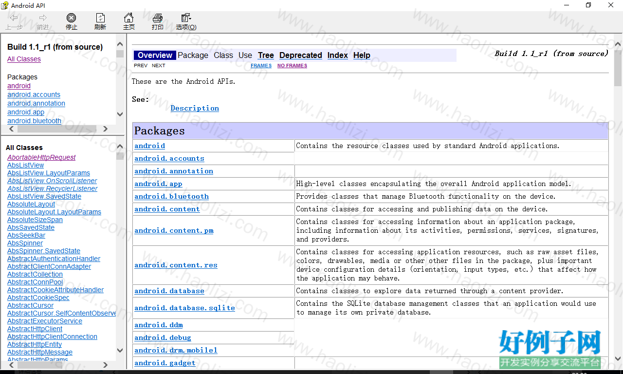Viewport: 623px width, 374px height.
Task: Open the AbsListView.RecyclerListener interface link
Action: click(x=53, y=188)
